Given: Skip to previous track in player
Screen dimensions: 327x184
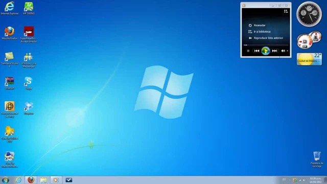Looking at the screenshot, I should click(256, 51).
